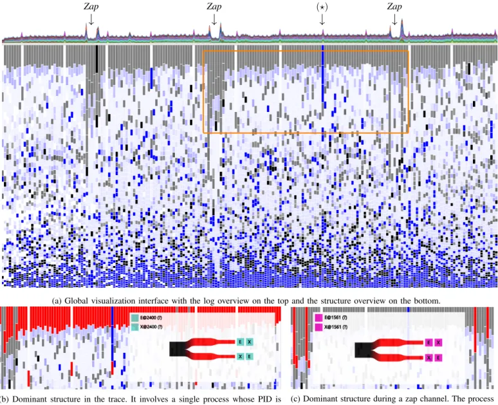498x405 pixels.
Task: Click the teal E node on the lower branch
Action: 249,356
